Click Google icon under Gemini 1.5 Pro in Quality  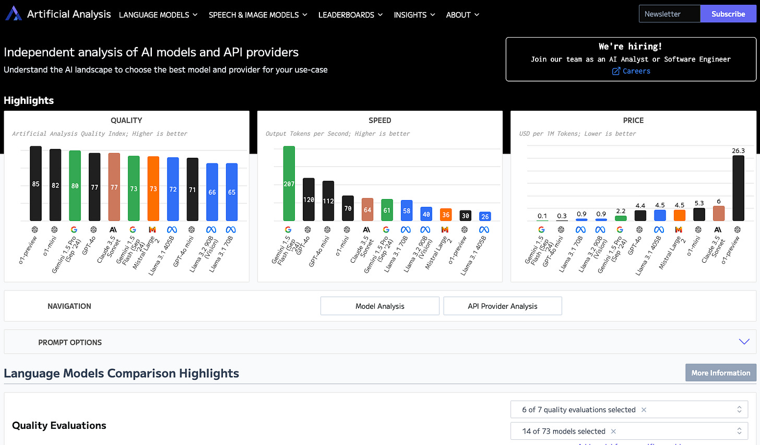[x=74, y=230]
